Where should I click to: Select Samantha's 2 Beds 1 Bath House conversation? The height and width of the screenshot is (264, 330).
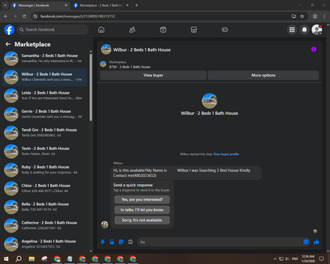pos(45,59)
